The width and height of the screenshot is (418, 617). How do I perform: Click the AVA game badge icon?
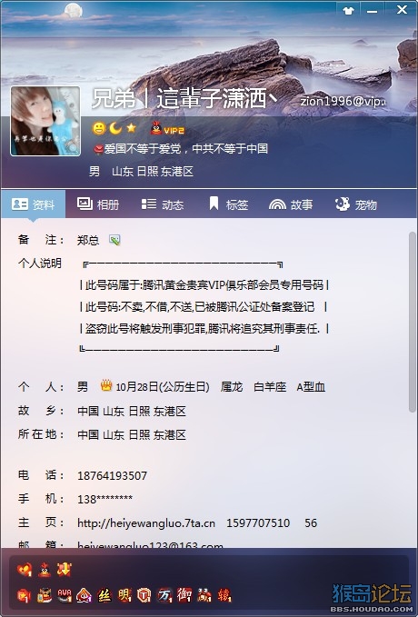pyautogui.click(x=65, y=595)
